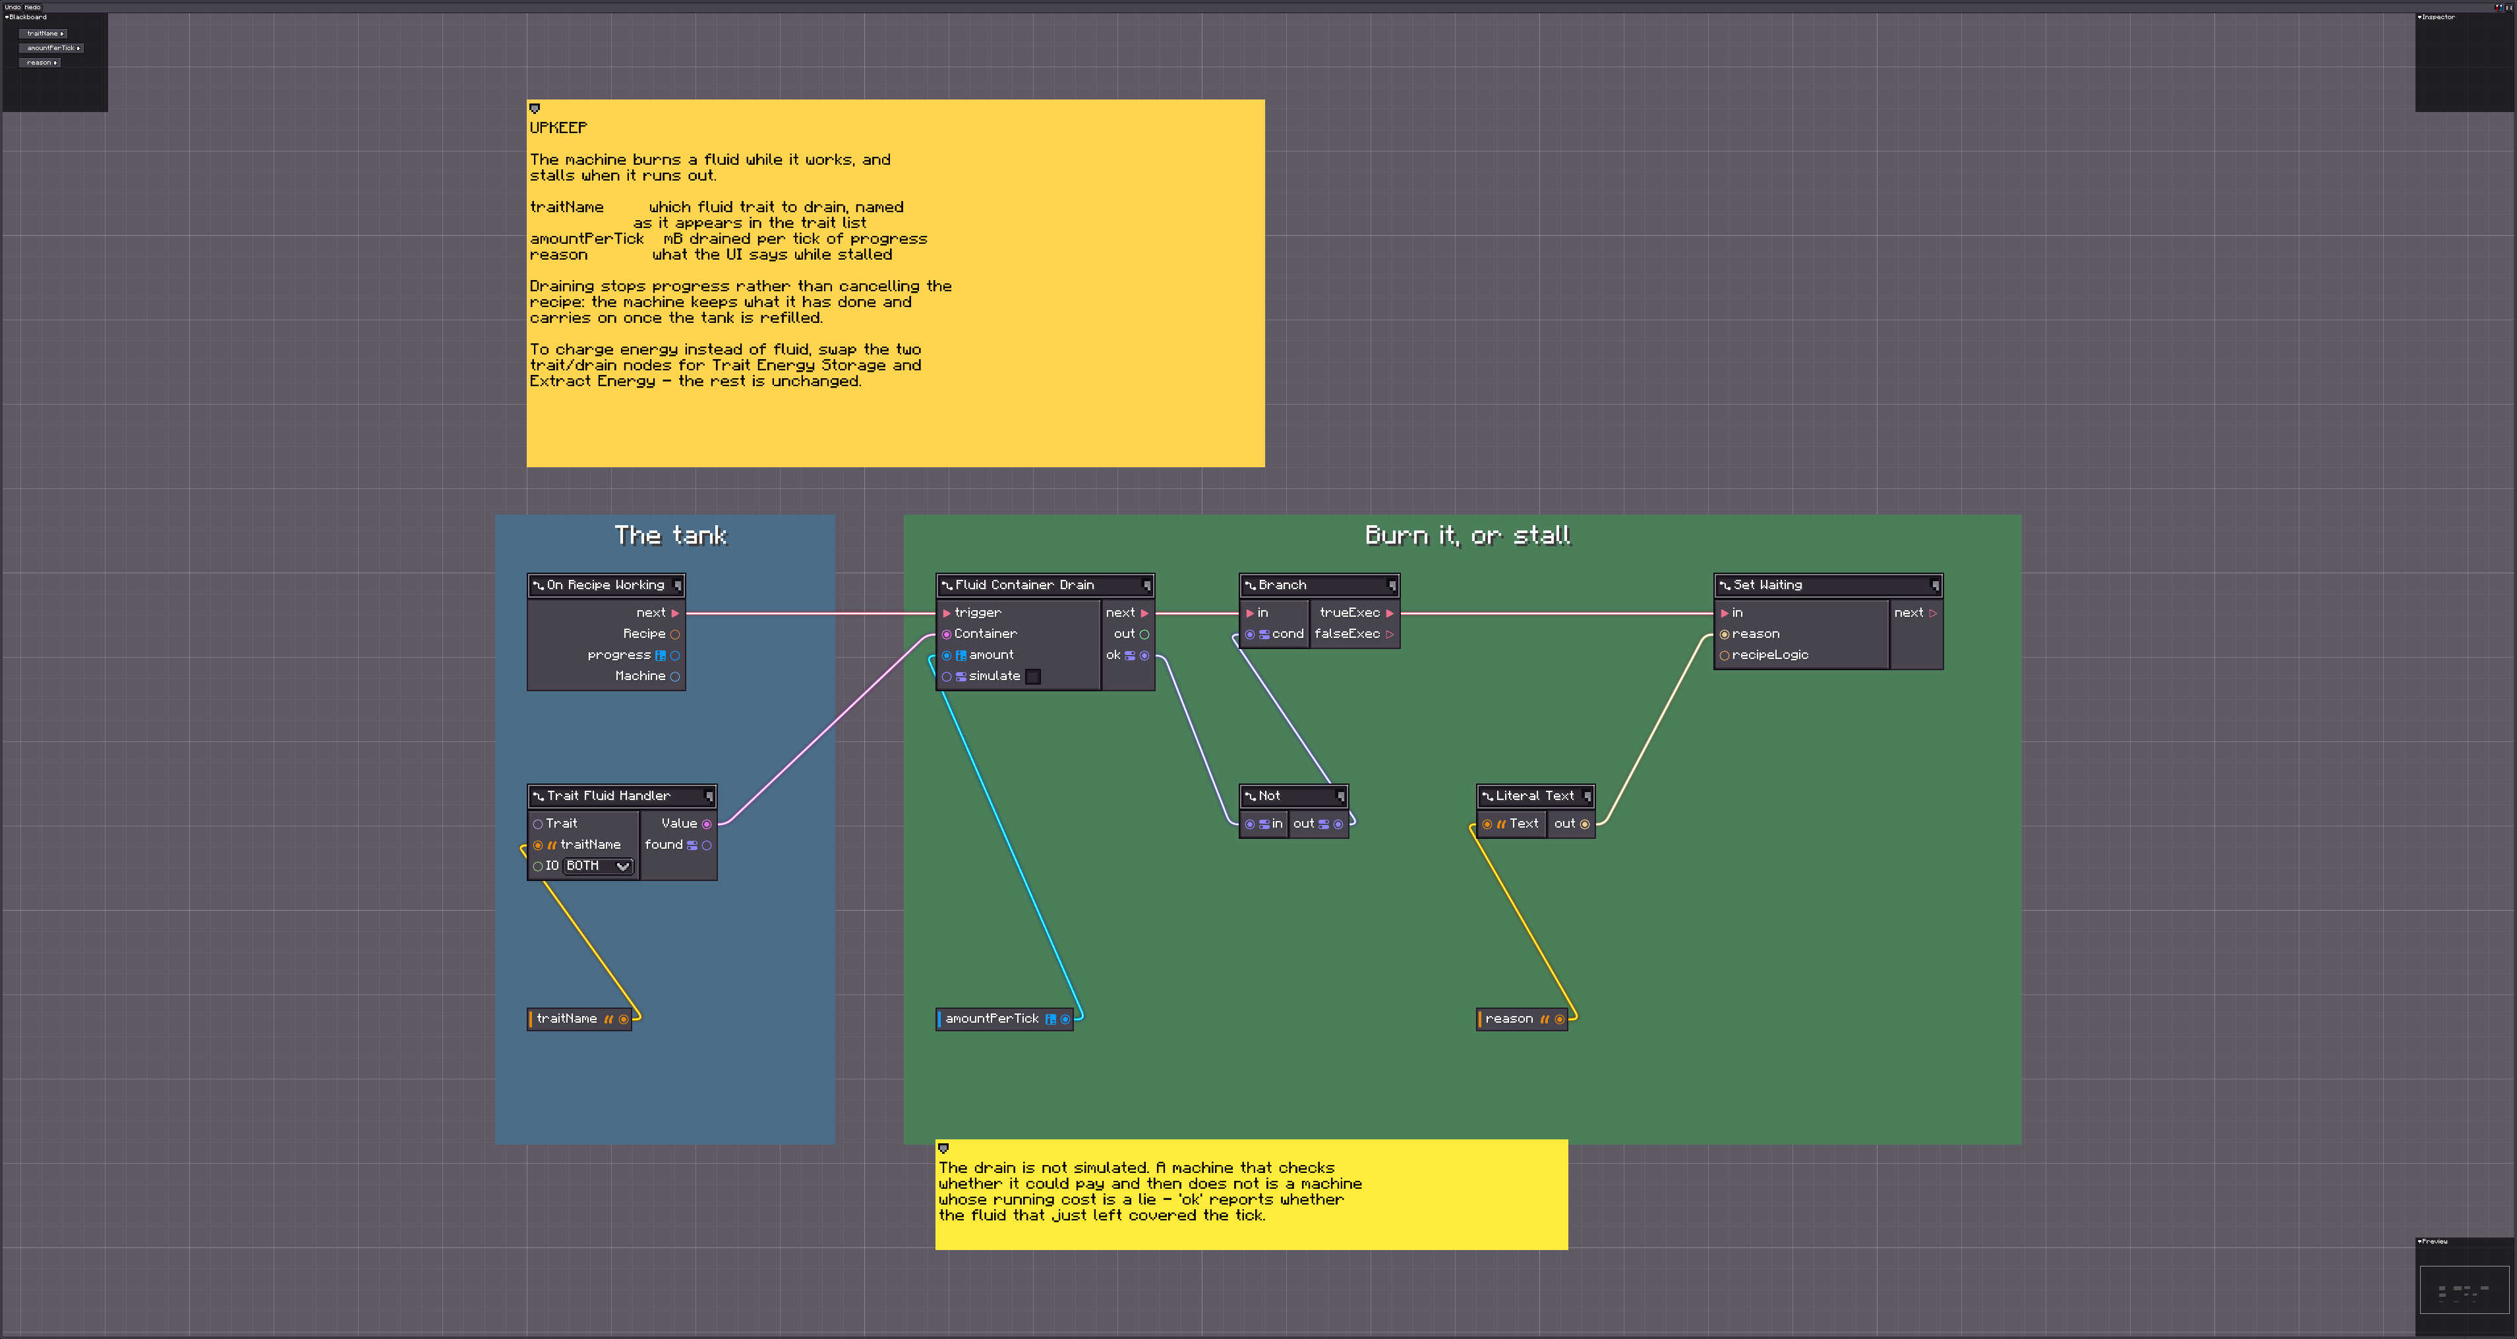This screenshot has width=2517, height=1339.
Task: Click the Machine output port on On Recipe Working
Action: coord(675,677)
